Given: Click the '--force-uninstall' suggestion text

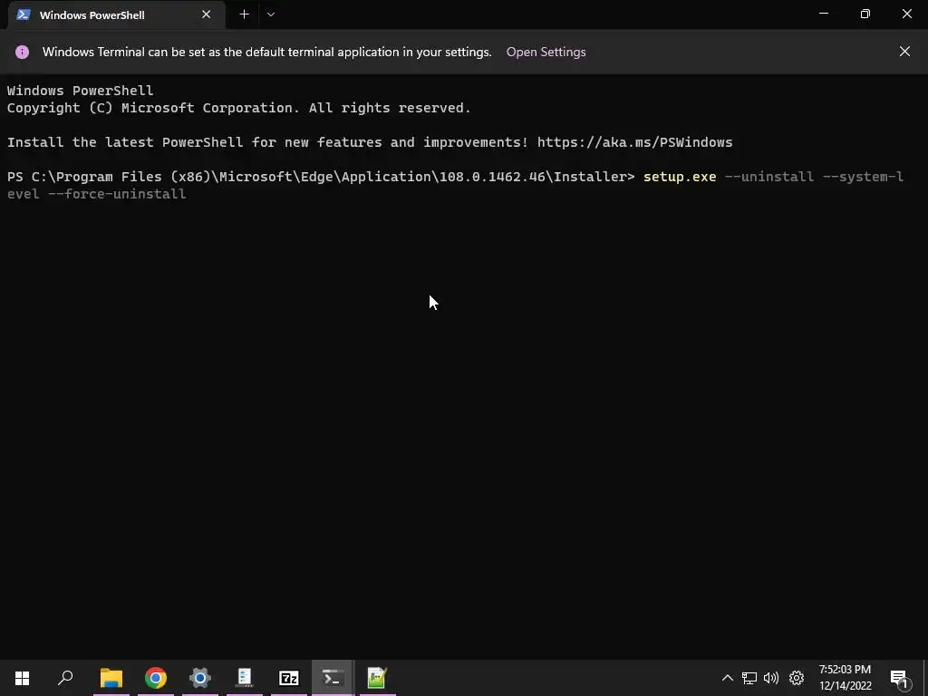Looking at the screenshot, I should coord(117,194).
